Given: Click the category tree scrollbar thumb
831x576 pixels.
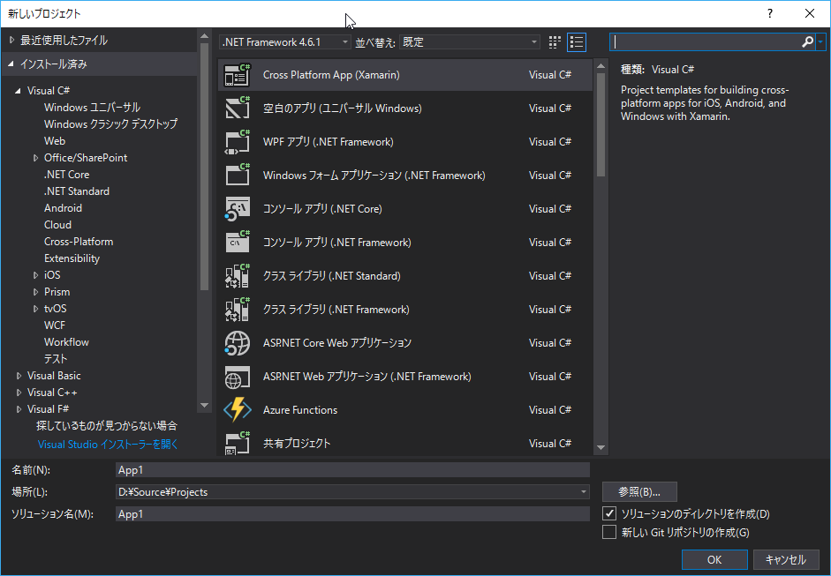Looking at the screenshot, I should coord(204,167).
